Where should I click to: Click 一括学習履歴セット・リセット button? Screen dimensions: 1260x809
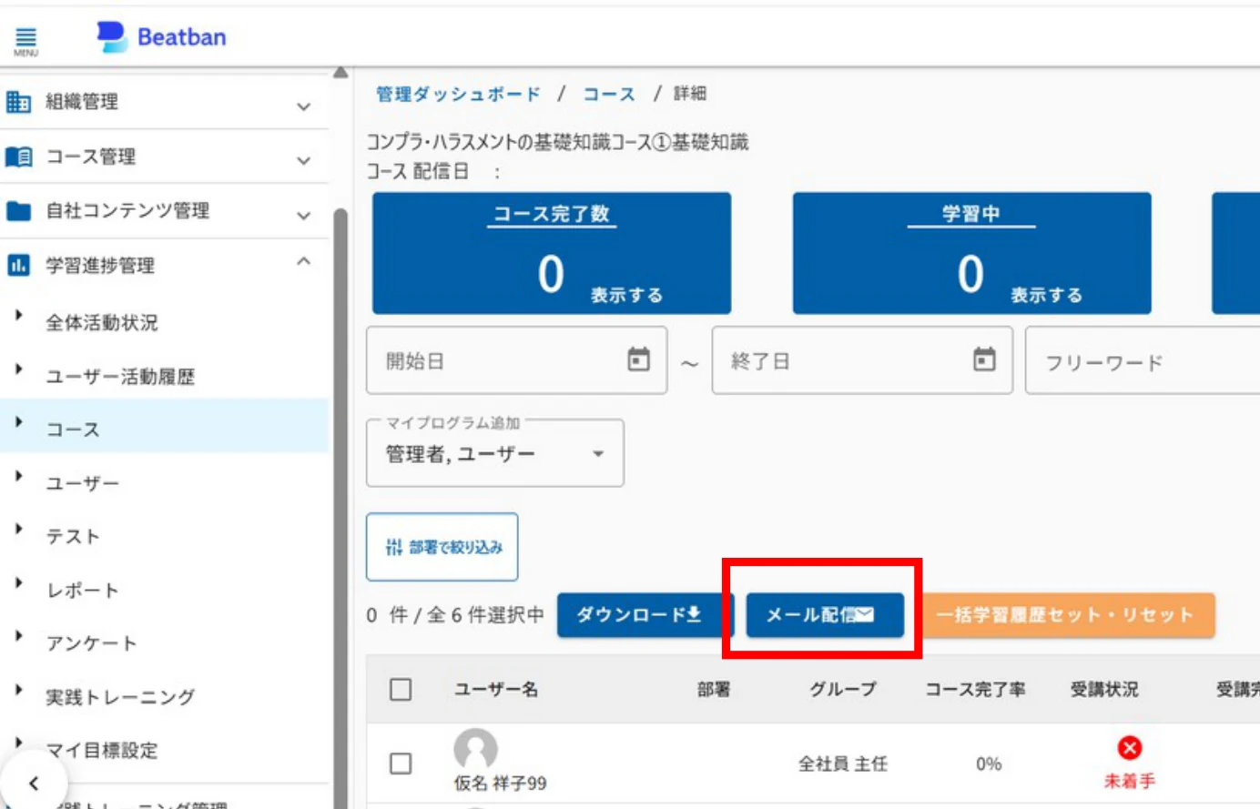(x=1065, y=615)
